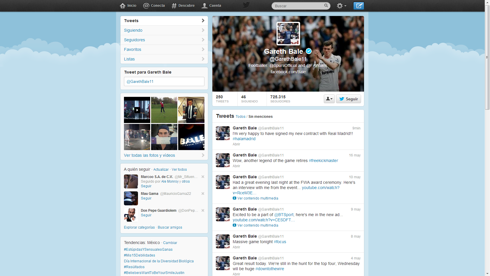Open Favoritos in sidebar
This screenshot has width=490, height=276.
click(x=164, y=49)
